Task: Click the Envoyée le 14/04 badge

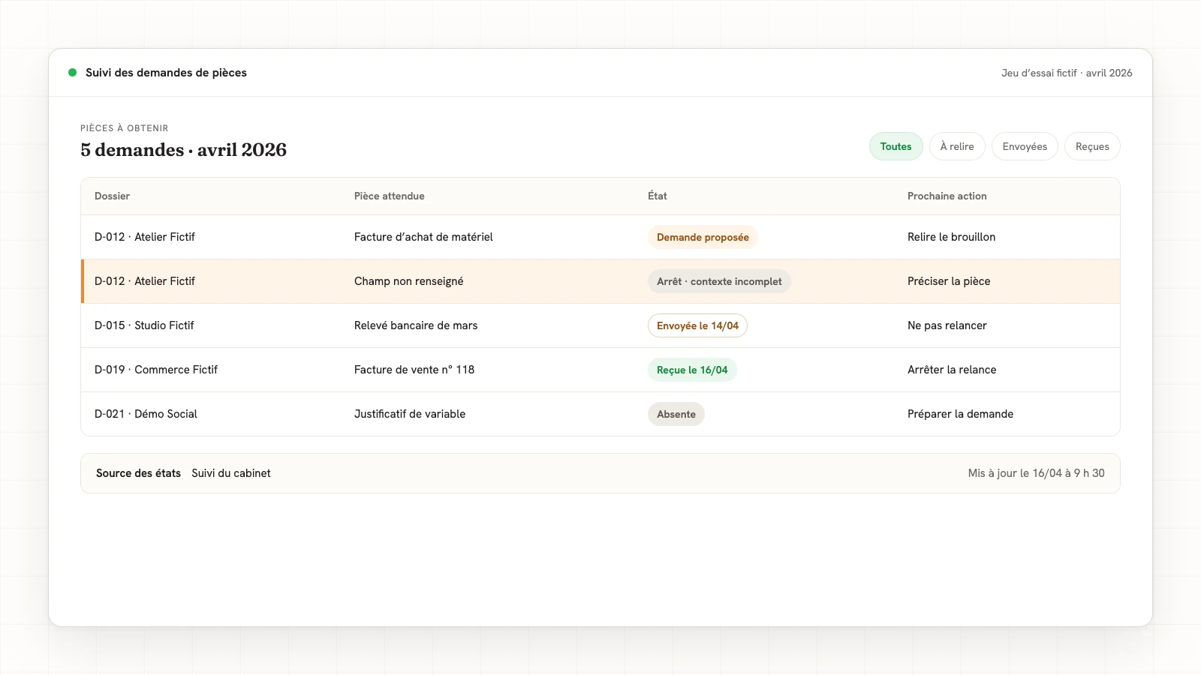Action: coord(697,325)
